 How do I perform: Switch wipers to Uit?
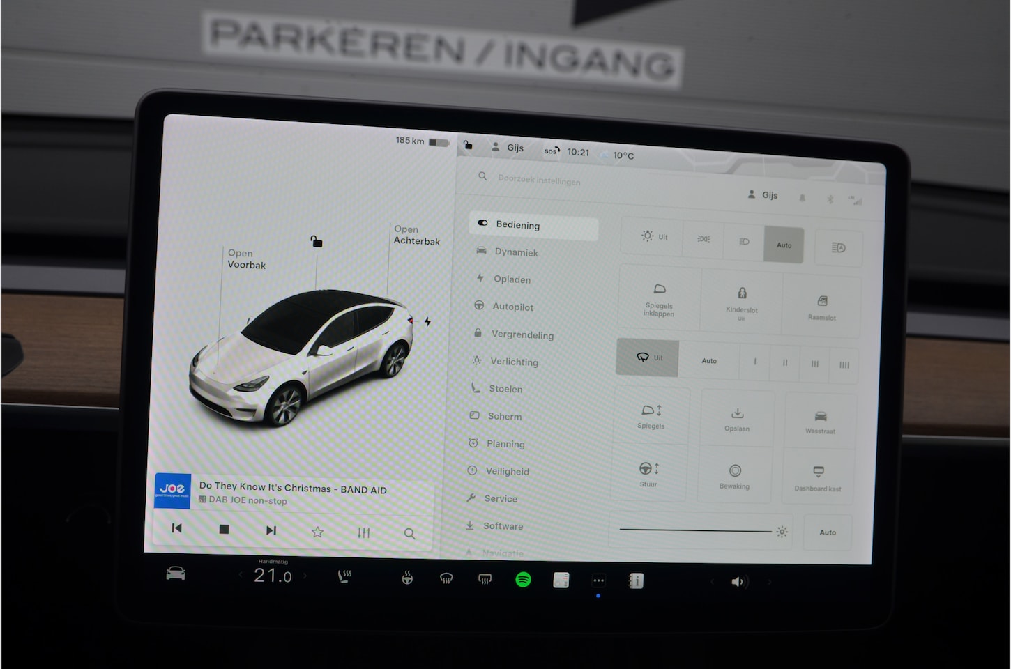647,358
